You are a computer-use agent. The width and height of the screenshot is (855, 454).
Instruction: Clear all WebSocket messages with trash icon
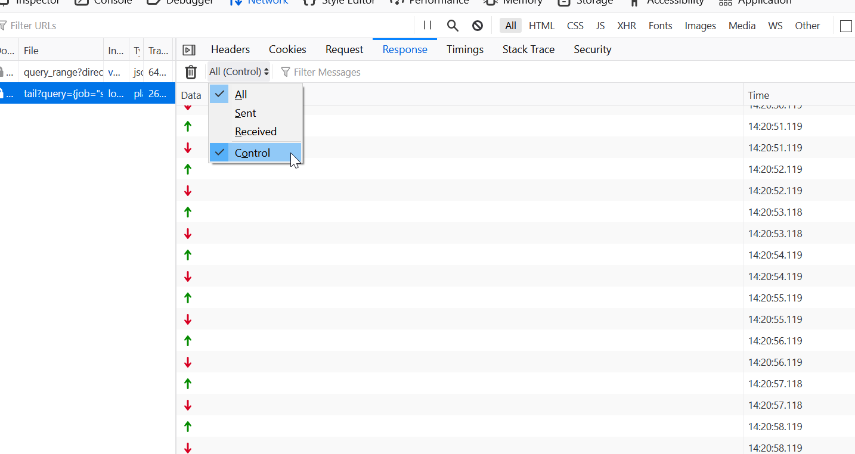[x=190, y=71]
